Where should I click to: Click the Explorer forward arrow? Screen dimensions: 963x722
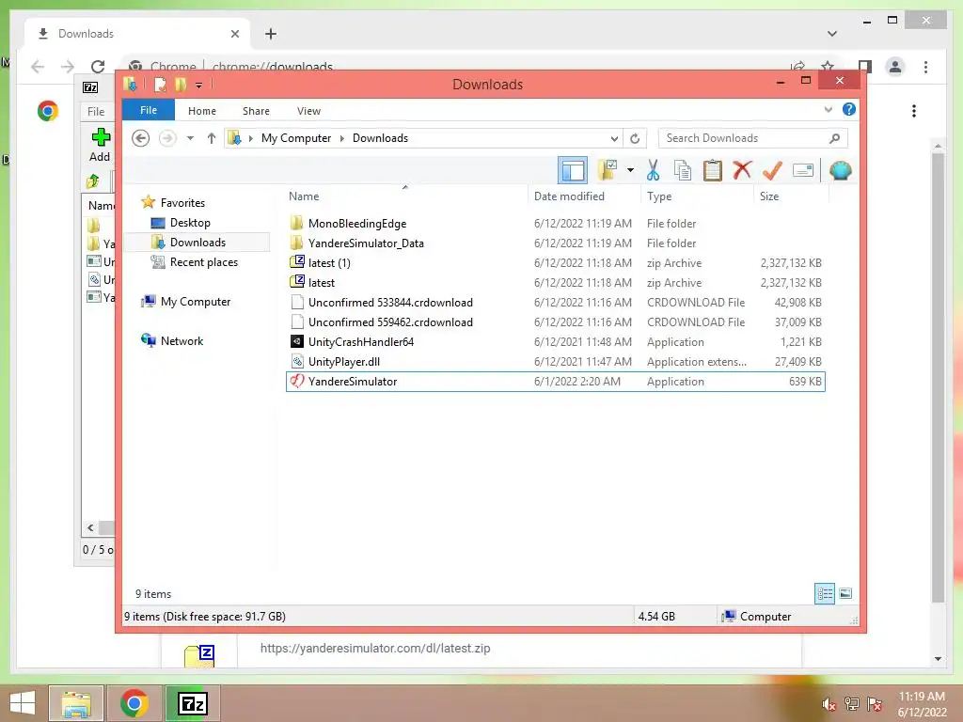pos(167,138)
